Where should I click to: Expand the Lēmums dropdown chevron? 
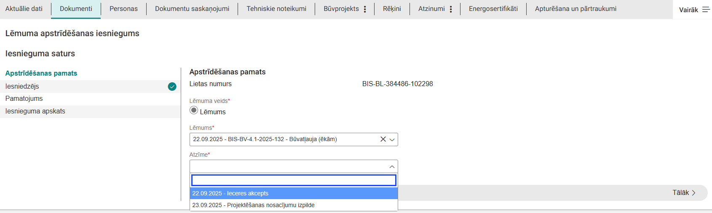pos(392,139)
